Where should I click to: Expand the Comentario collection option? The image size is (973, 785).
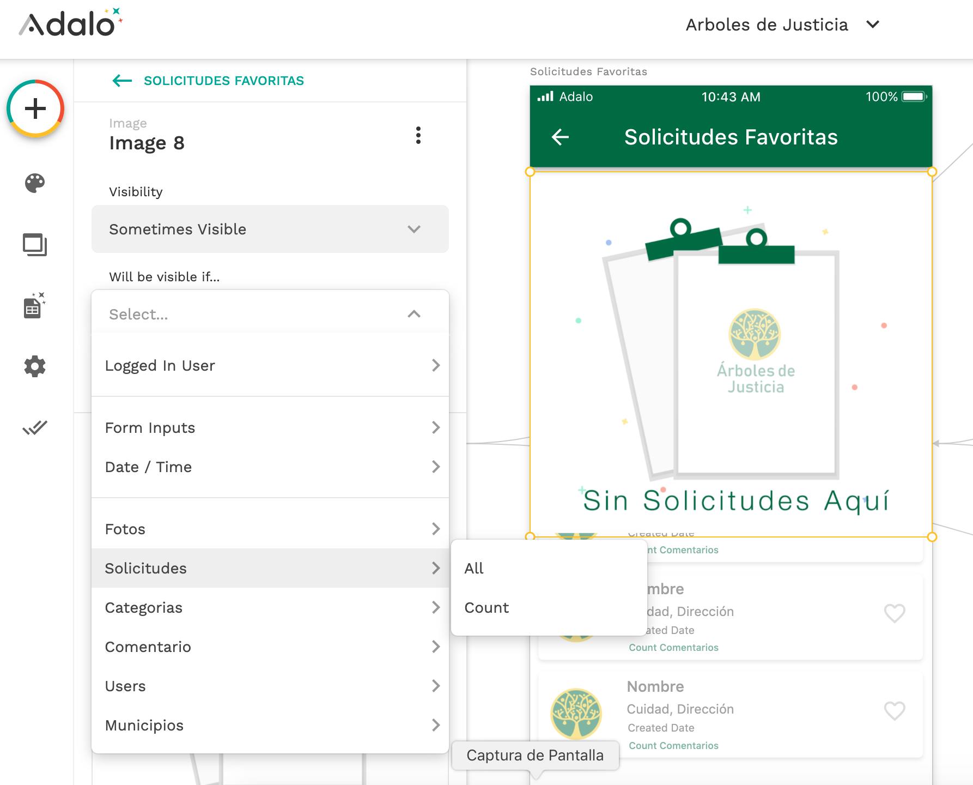(x=270, y=647)
